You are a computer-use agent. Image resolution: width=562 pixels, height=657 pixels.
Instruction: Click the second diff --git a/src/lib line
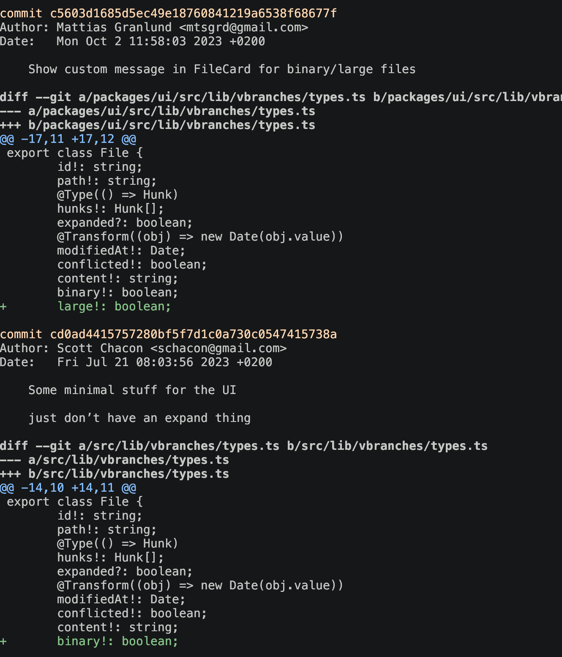(x=244, y=446)
